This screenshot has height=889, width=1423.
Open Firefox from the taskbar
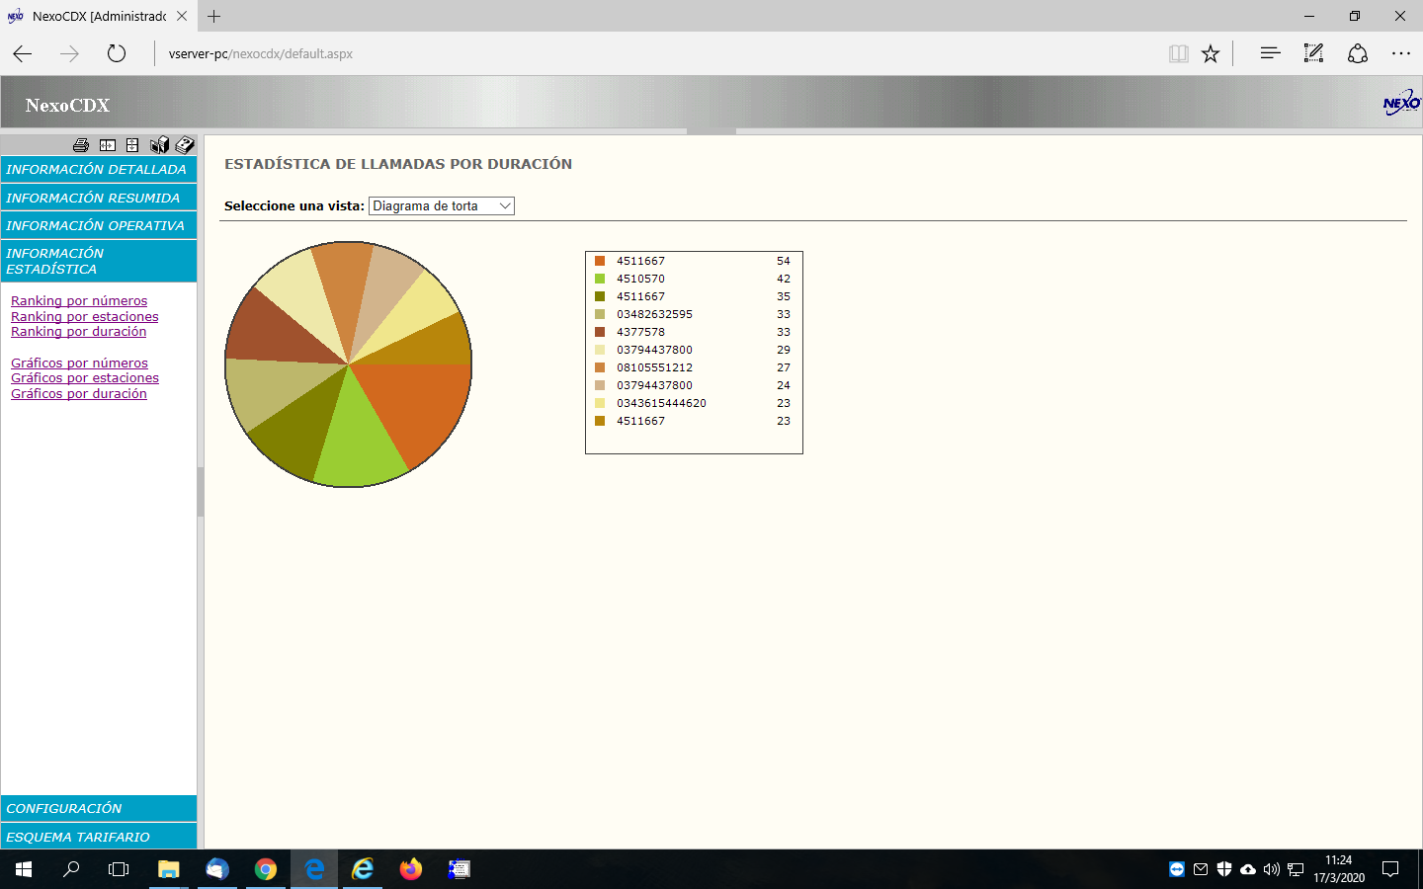tap(411, 869)
